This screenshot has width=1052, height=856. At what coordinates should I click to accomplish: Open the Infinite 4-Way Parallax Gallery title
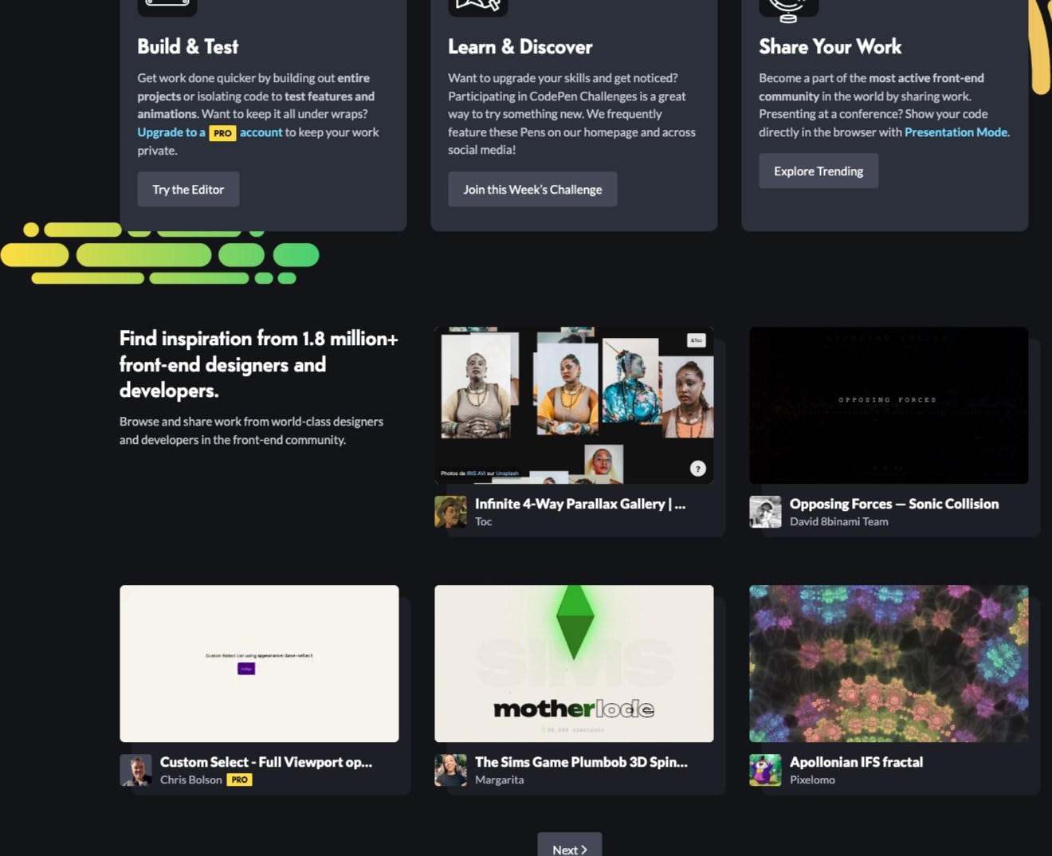pyautogui.click(x=580, y=504)
